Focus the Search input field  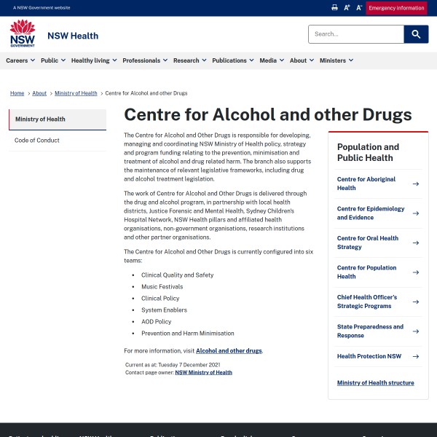[x=355, y=34]
